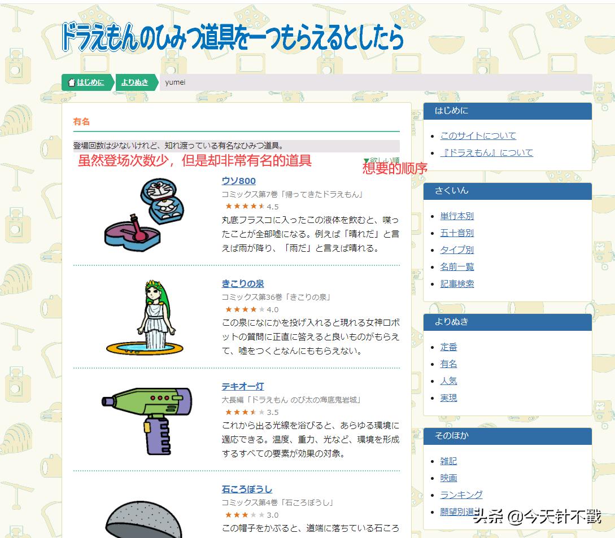This screenshot has height=538, width=615.
Task: View the 名前一覧 name list
Action: pos(456,266)
